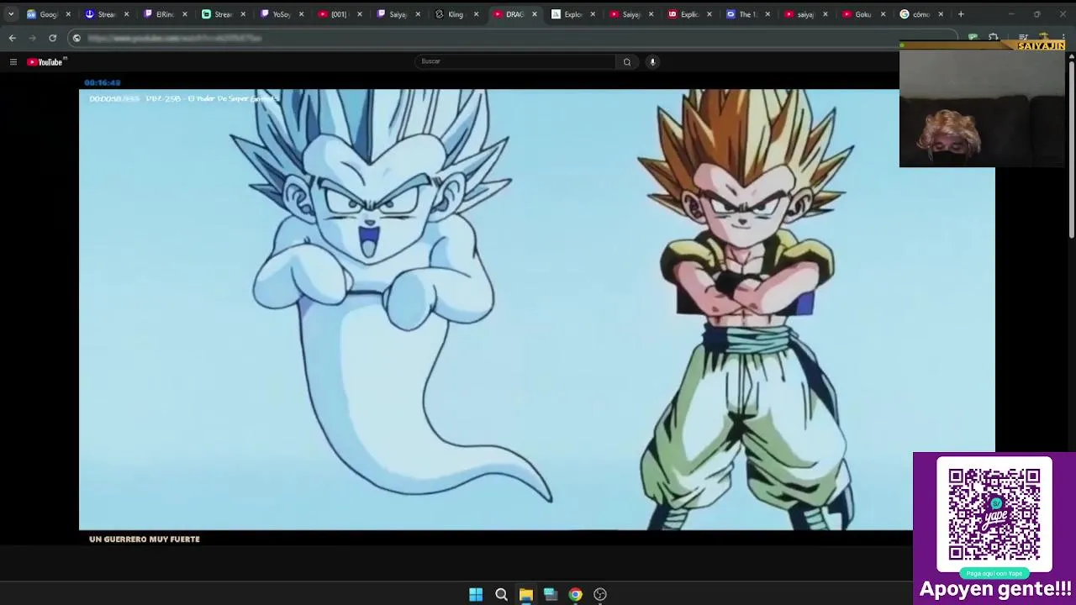Open Windows taskbar search
The height and width of the screenshot is (605, 1076).
501,594
